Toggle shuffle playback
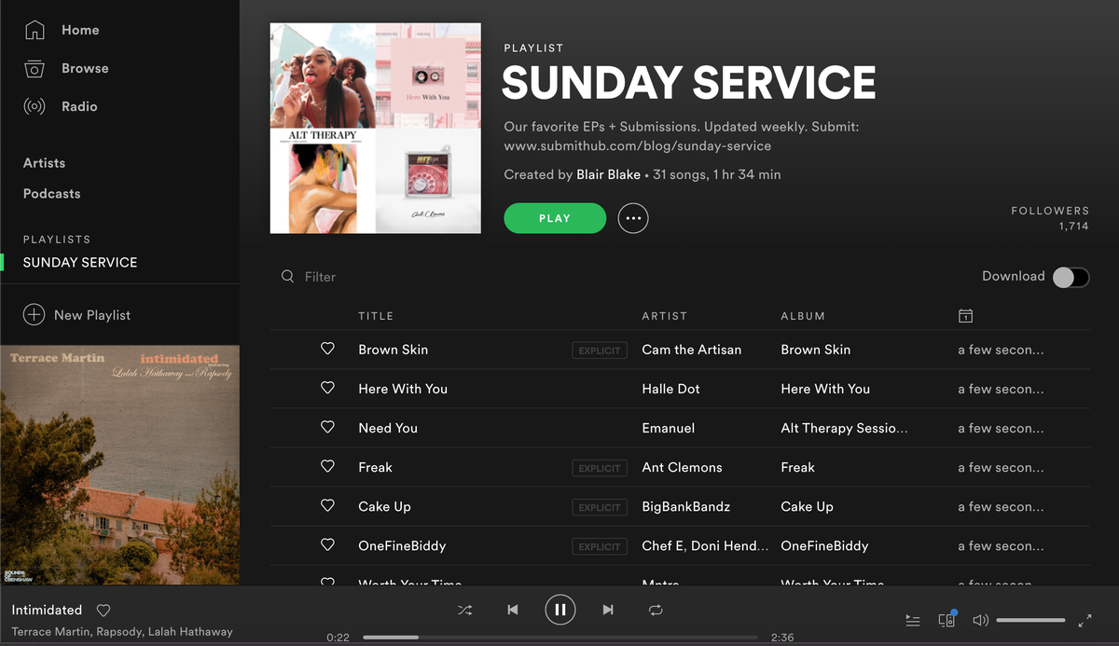The width and height of the screenshot is (1119, 646). coord(464,610)
